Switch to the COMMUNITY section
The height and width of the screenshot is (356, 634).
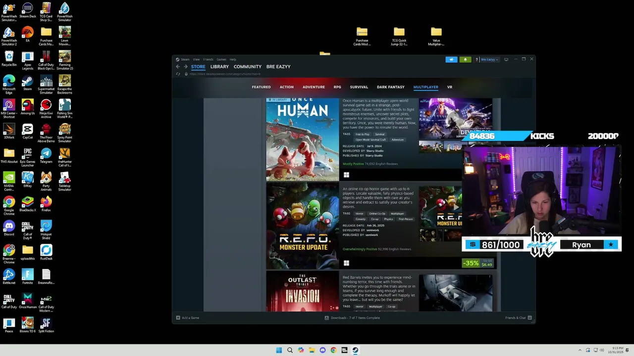(x=248, y=67)
